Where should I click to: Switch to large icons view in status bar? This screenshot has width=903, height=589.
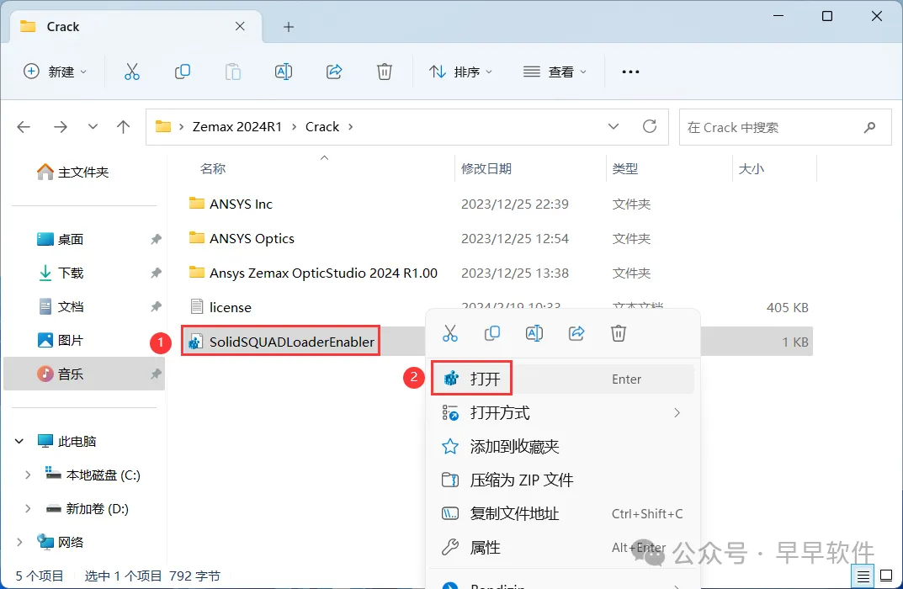point(886,576)
